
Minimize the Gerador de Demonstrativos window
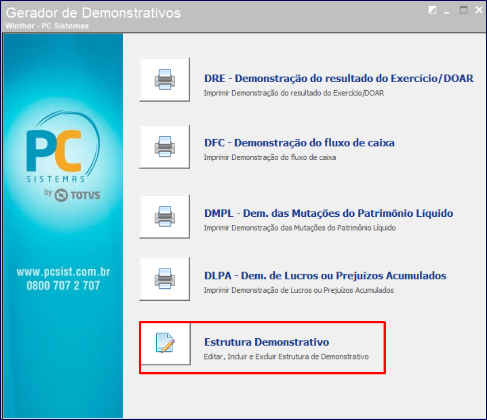coord(447,12)
